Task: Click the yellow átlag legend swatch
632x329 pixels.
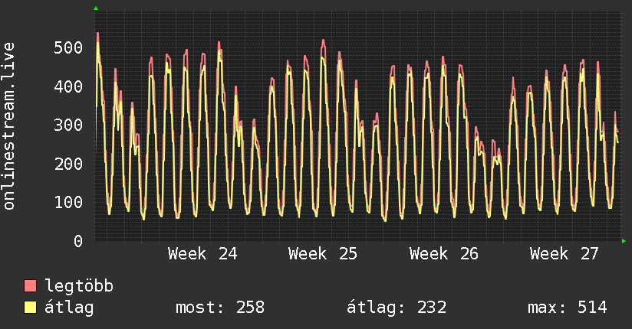Action: 30,307
